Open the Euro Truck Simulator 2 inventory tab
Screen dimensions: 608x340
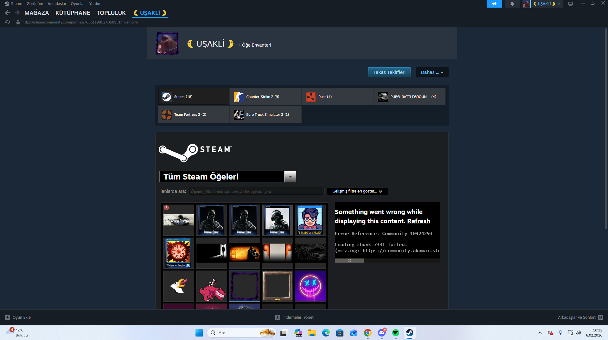click(x=266, y=114)
